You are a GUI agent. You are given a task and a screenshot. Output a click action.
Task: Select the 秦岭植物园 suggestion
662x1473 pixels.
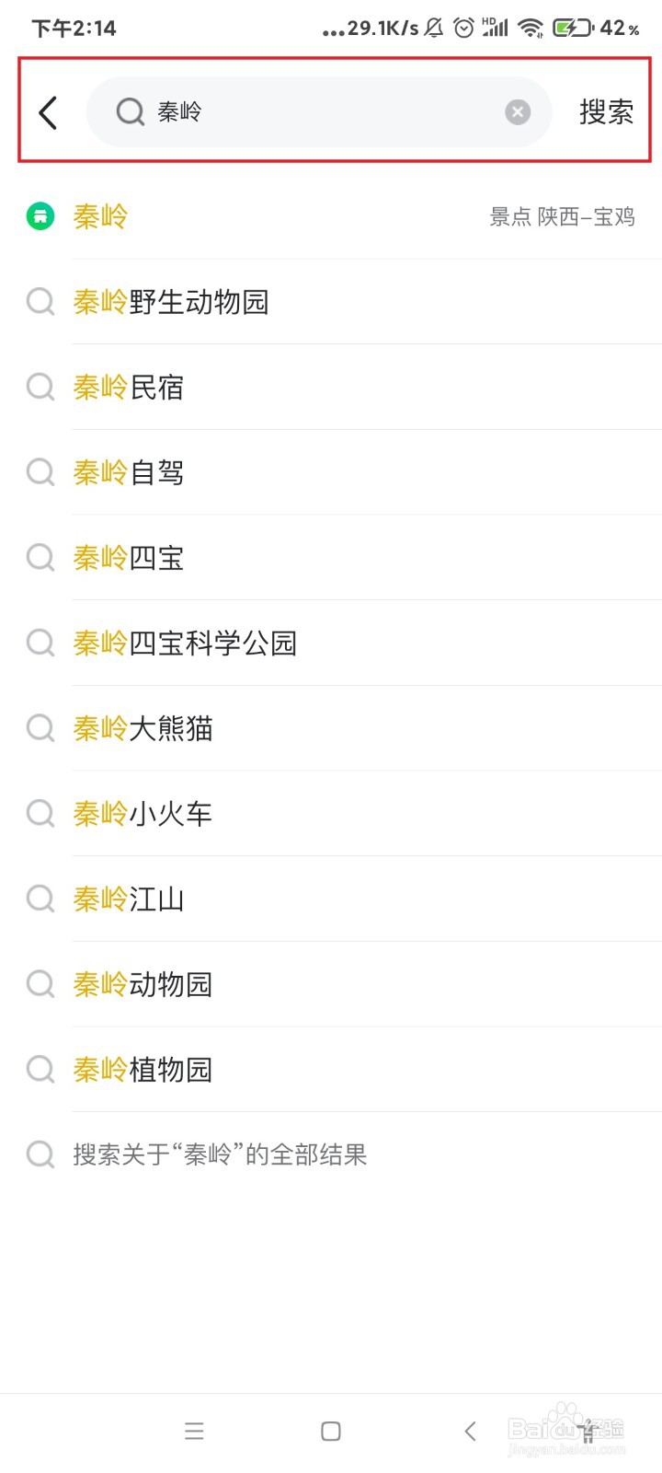(x=143, y=1070)
